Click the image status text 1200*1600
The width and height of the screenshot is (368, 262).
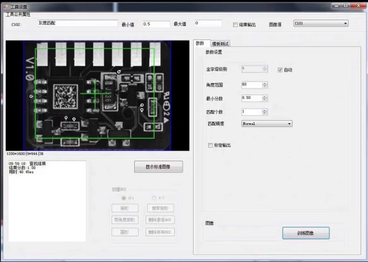(16, 154)
